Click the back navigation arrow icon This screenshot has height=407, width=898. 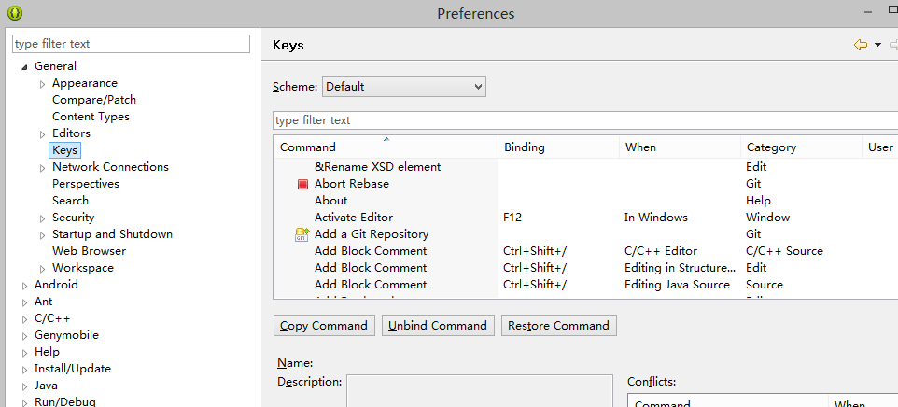[x=861, y=45]
